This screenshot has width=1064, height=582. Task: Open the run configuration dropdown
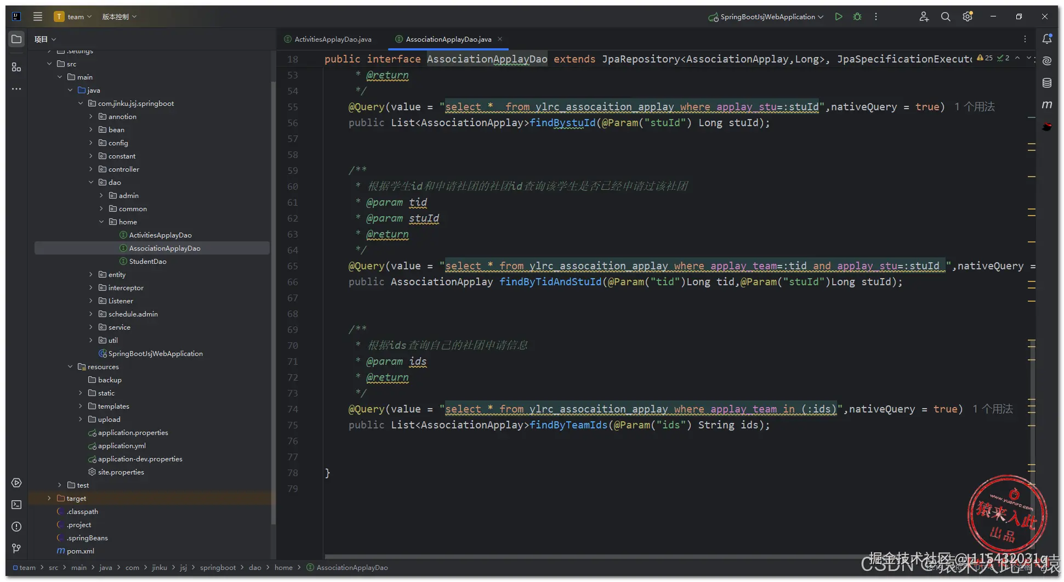coord(766,16)
